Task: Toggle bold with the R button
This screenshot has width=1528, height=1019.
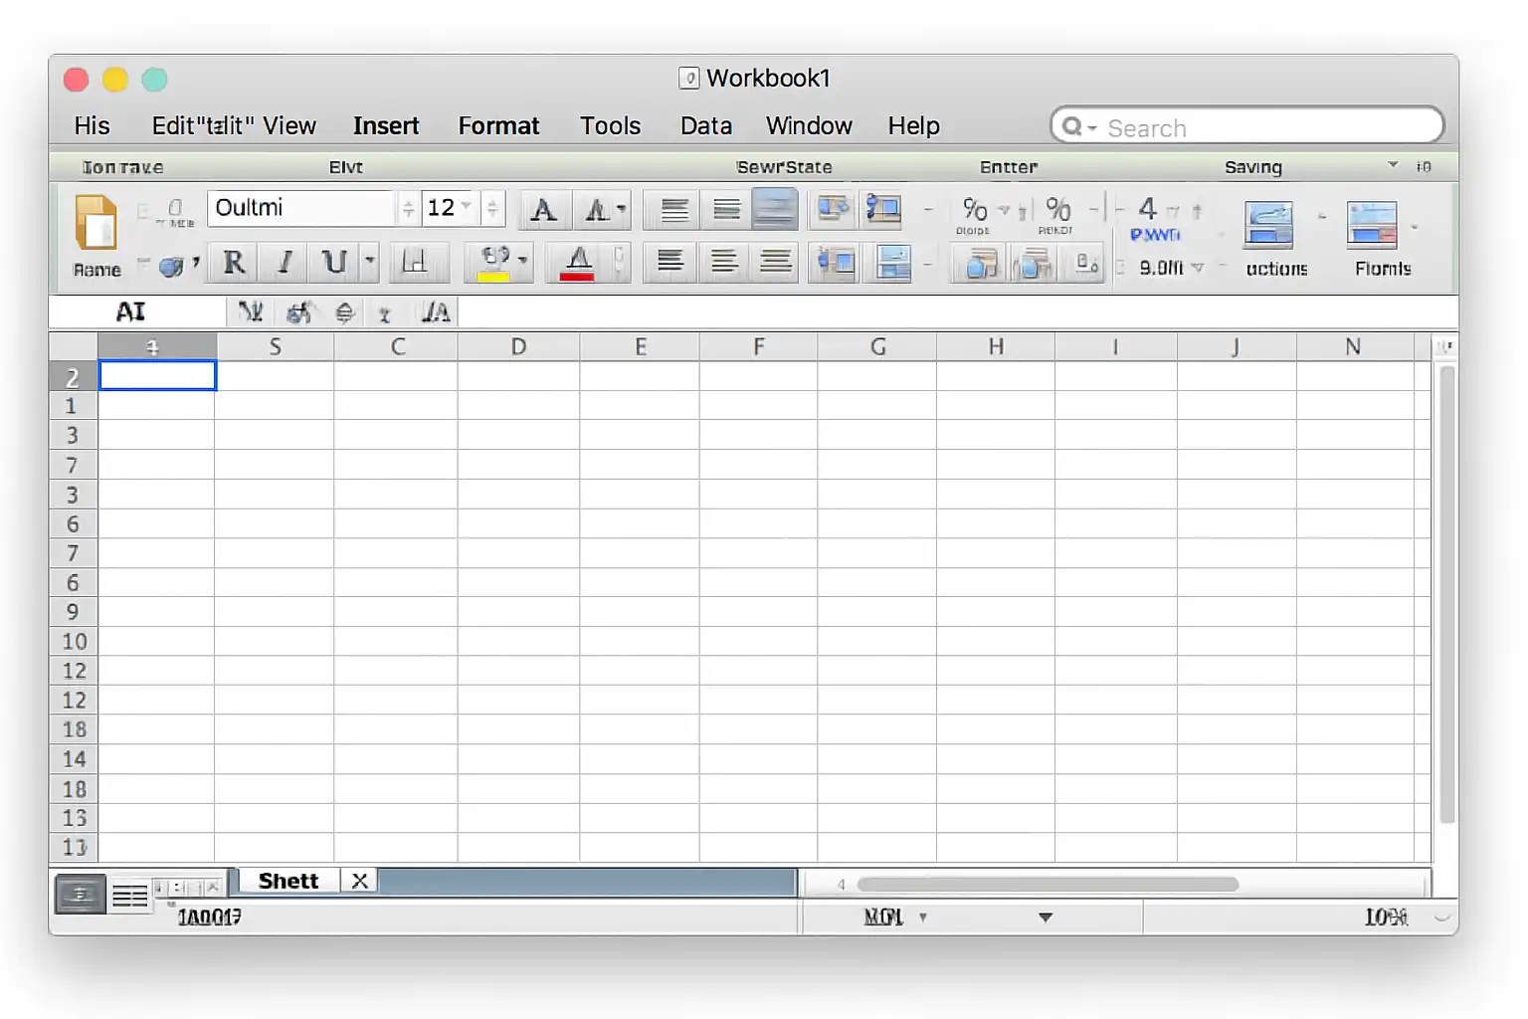Action: point(234,262)
